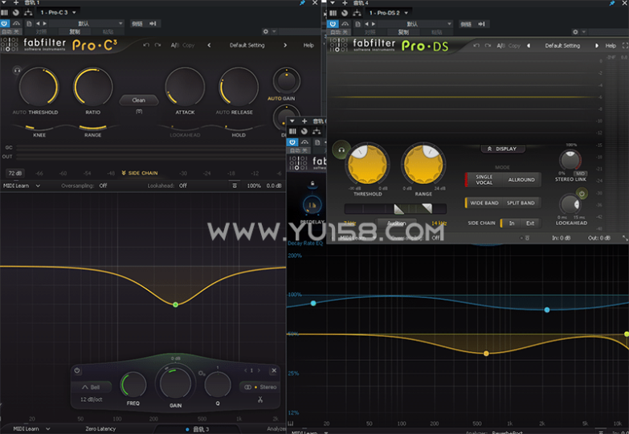Pin the Pro-DS plugin window

[612, 2]
